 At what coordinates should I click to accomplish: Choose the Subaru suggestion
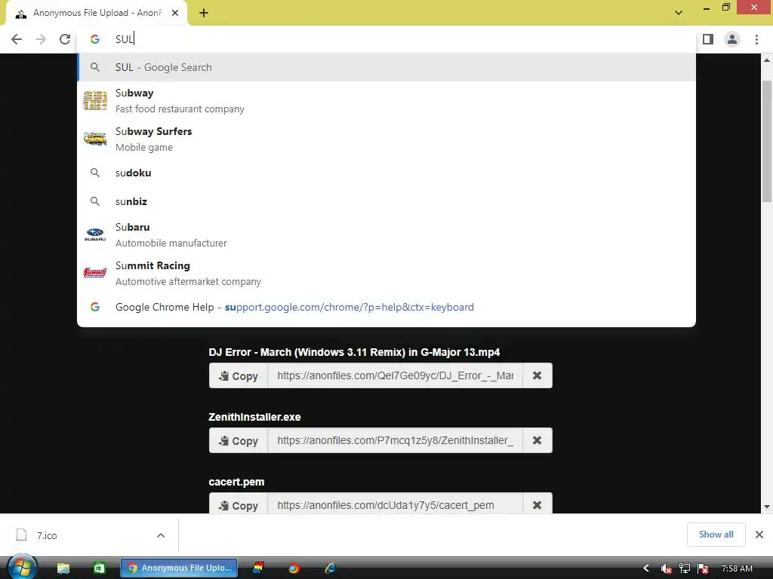386,235
